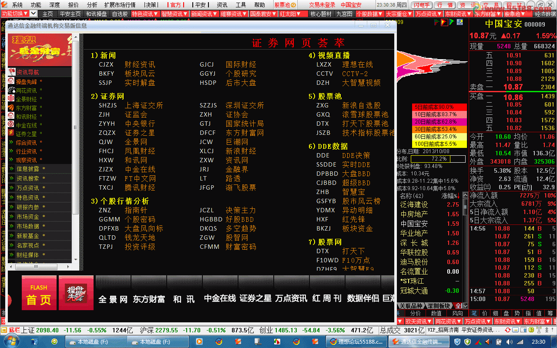Click 行情 button at top right
This screenshot has width=557, height=348.
click(x=445, y=5)
